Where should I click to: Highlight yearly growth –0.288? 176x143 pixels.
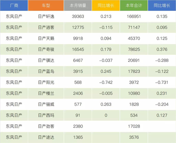click(162, 61)
